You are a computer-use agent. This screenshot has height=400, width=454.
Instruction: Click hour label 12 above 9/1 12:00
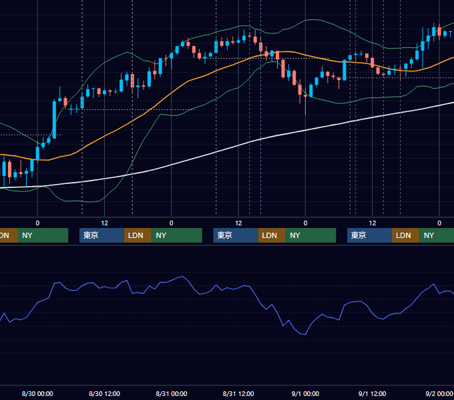coord(373,223)
